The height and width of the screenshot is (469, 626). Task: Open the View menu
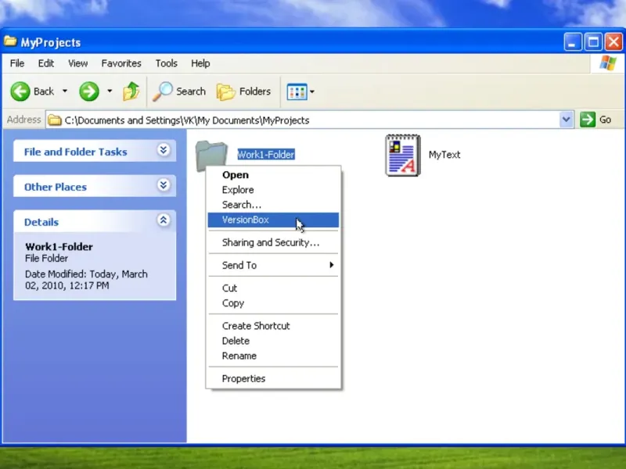[x=77, y=63]
